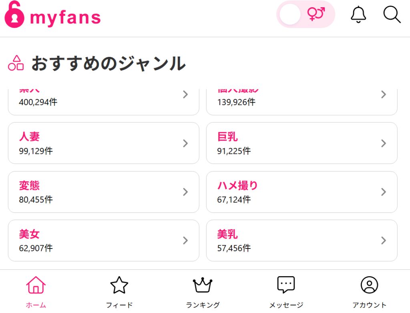410x313 pixels.
Task: Open メッセージ chat bubble icon
Action: [286, 285]
